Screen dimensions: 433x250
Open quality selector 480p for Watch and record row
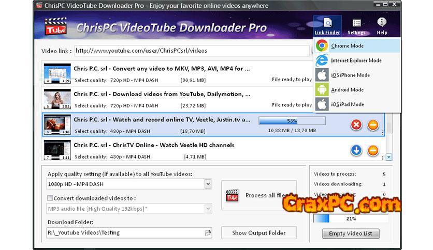130,131
